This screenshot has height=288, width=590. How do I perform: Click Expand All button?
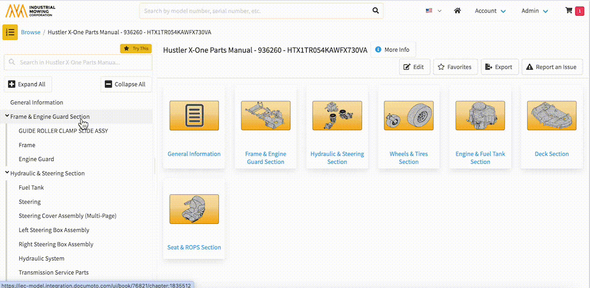pos(27,84)
